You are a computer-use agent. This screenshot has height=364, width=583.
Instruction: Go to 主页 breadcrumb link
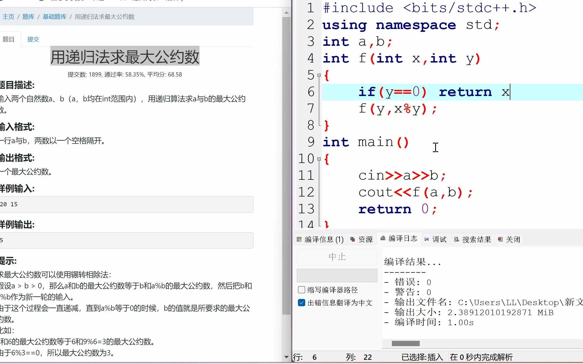(x=8, y=17)
